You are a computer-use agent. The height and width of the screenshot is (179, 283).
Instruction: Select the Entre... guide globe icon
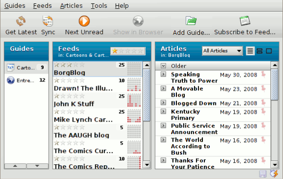point(11,80)
